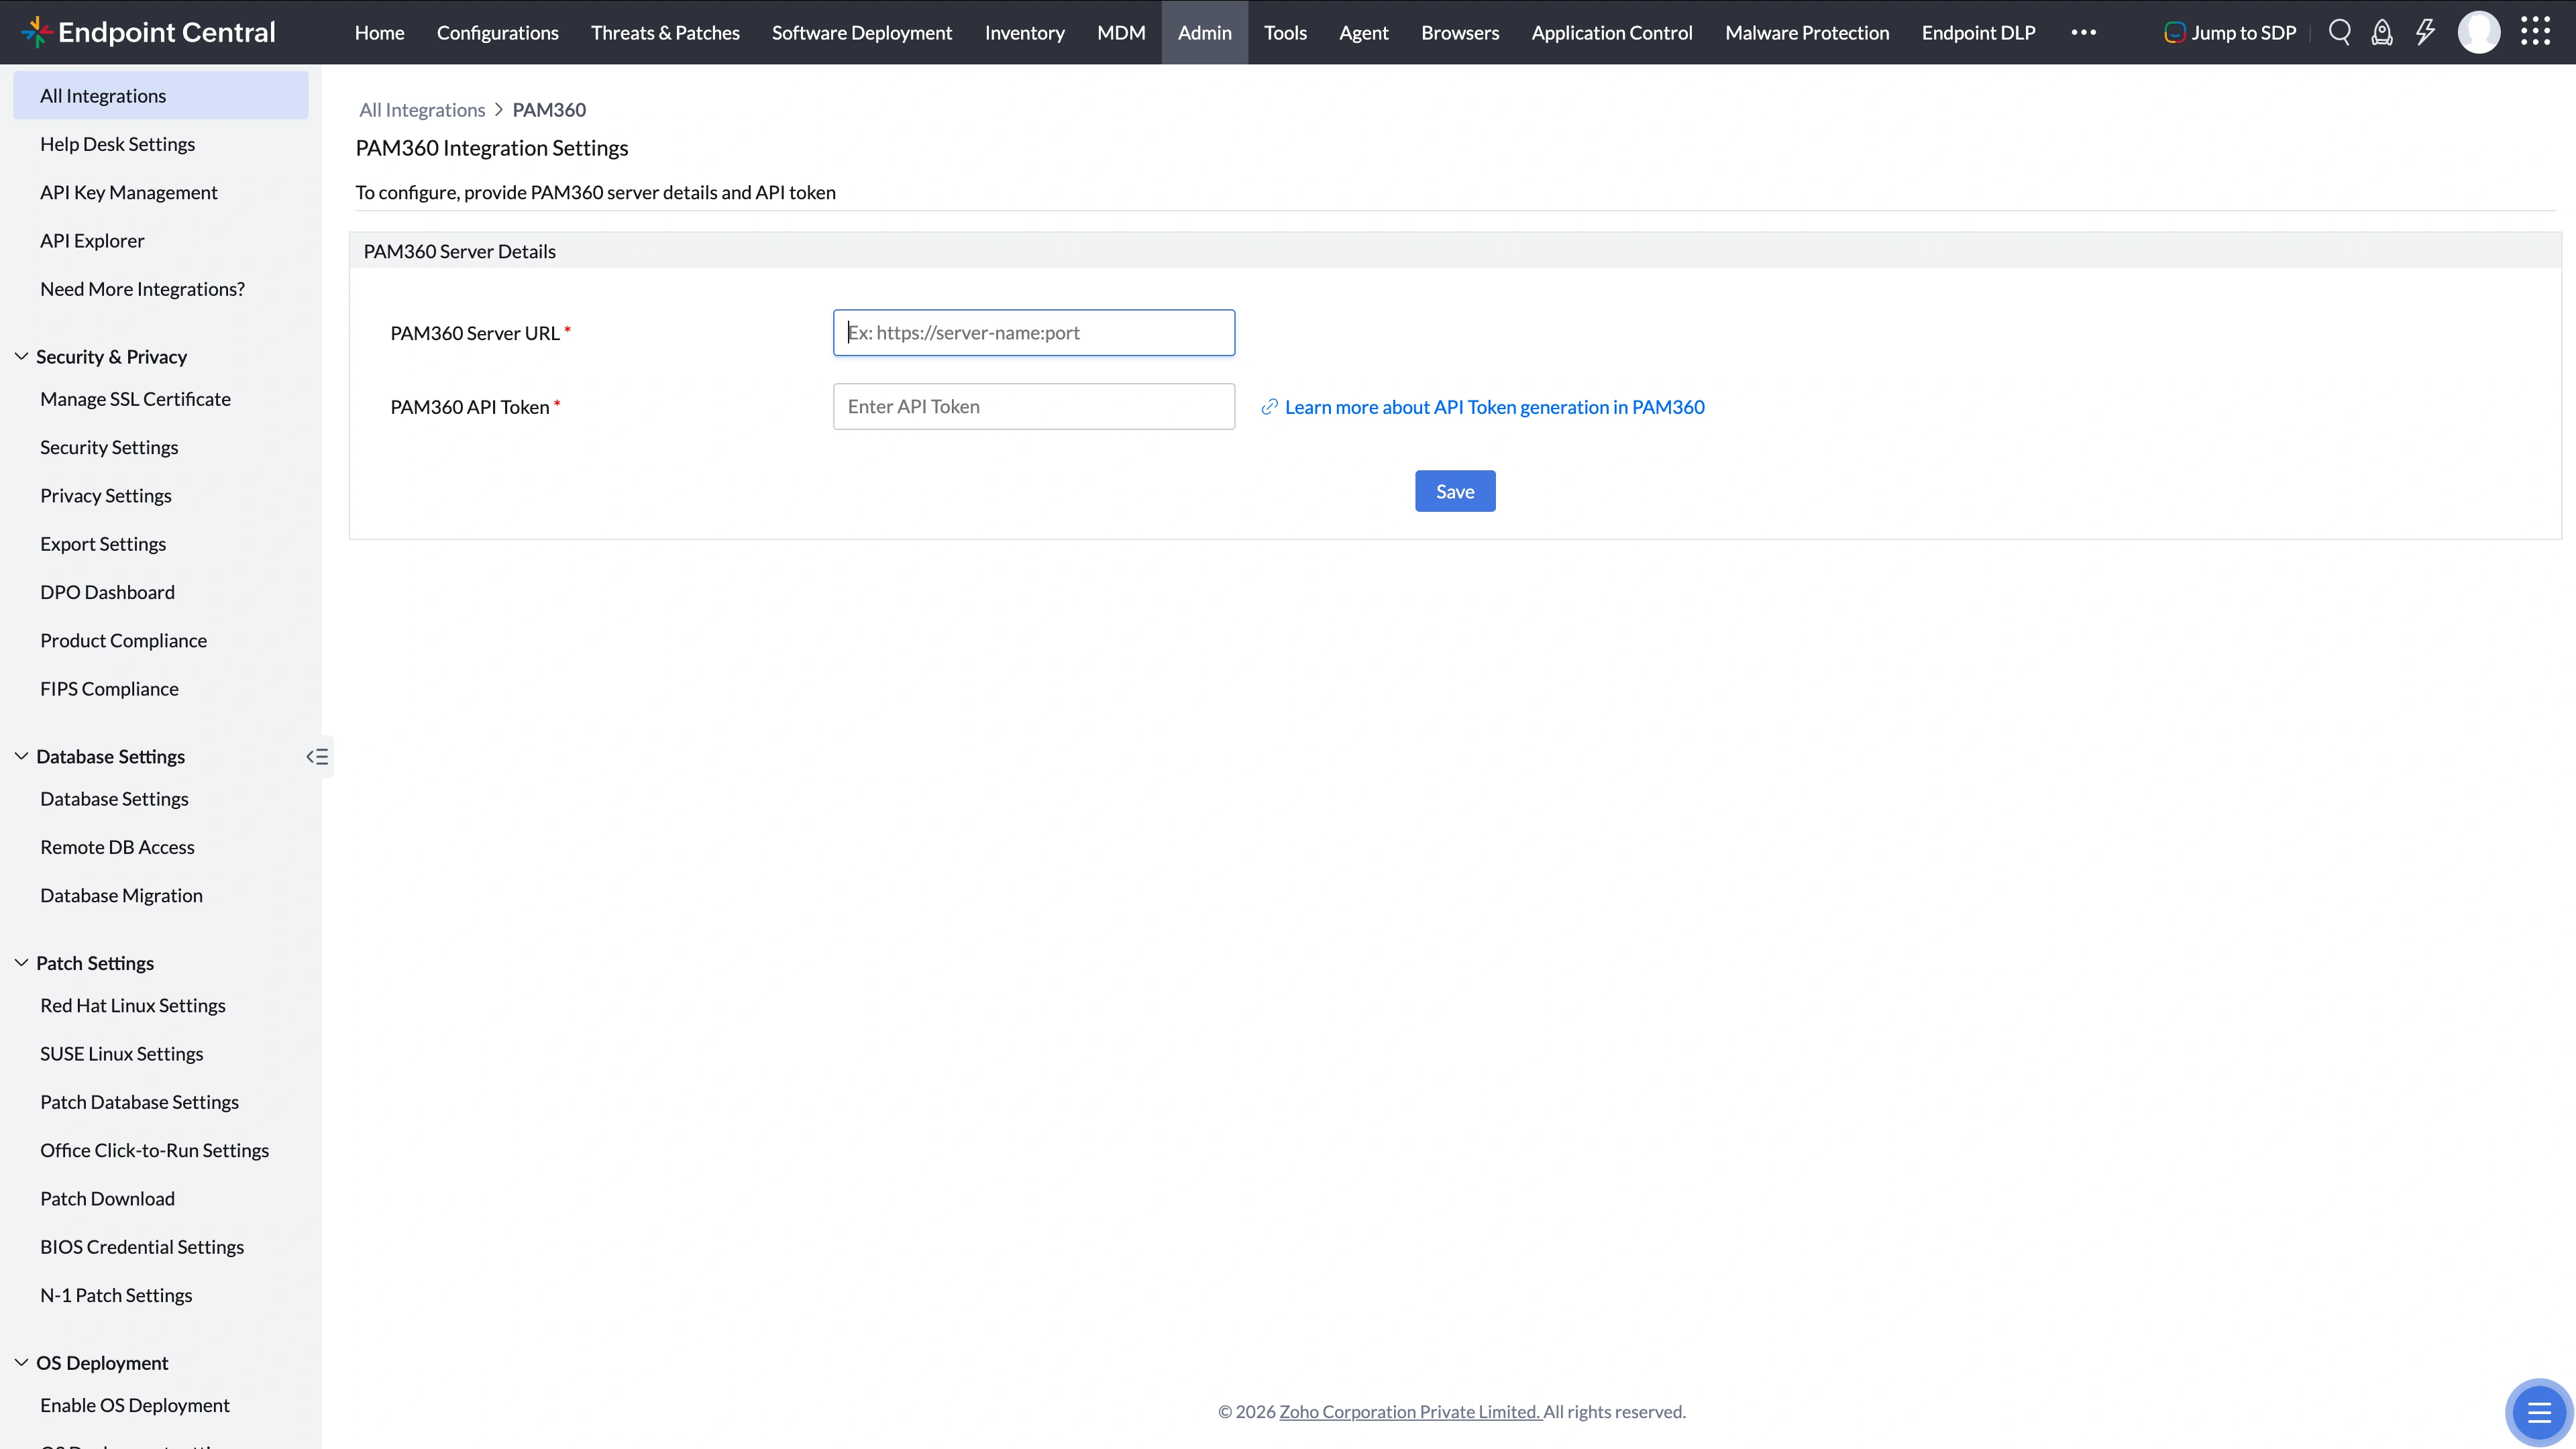The height and width of the screenshot is (1449, 2576).
Task: Open API Explorer
Action: point(92,241)
